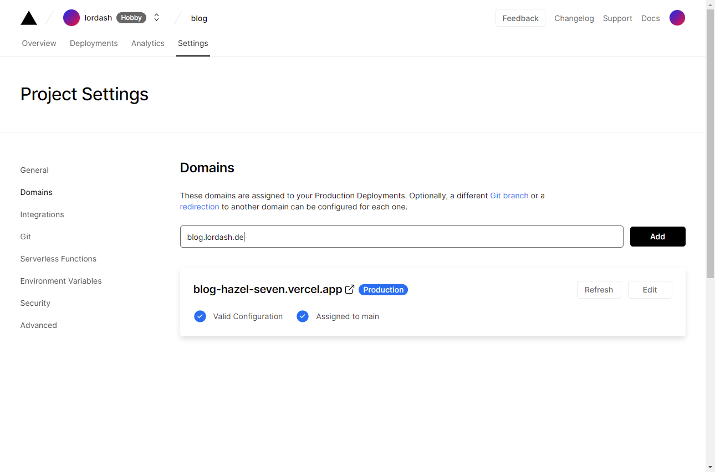This screenshot has width=715, height=472.
Task: Open Security settings section
Action: pyautogui.click(x=35, y=303)
